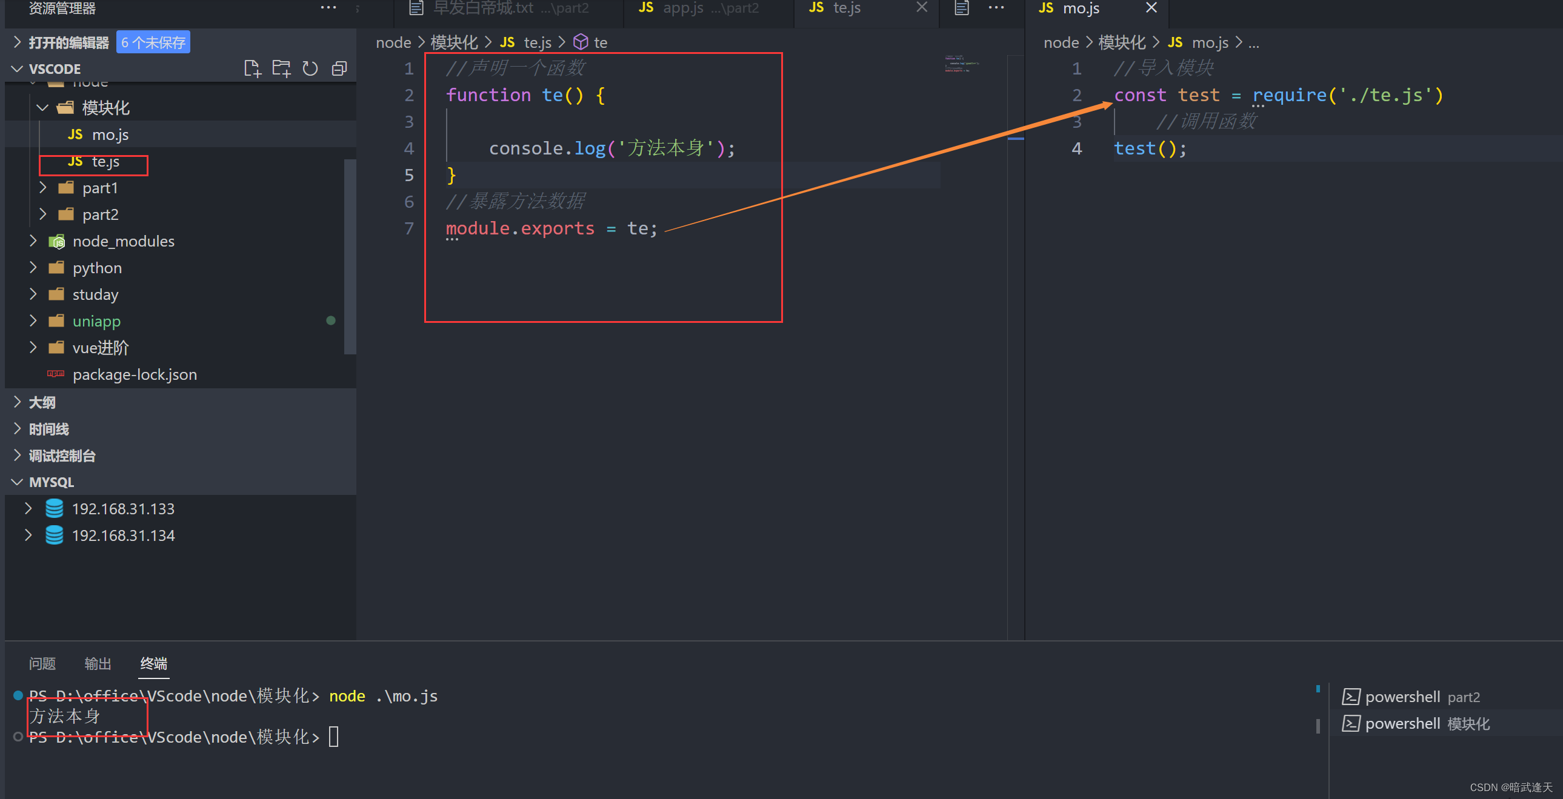Click the node_modules folder icon
The image size is (1563, 799).
pyautogui.click(x=56, y=242)
